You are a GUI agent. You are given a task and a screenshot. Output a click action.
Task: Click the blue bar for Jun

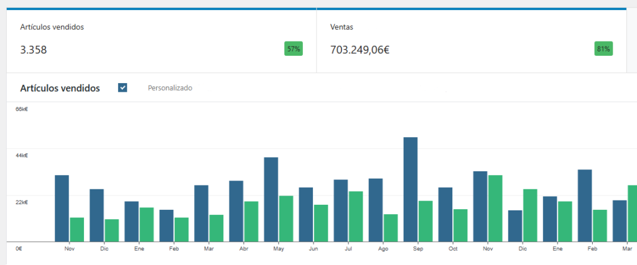306,214
